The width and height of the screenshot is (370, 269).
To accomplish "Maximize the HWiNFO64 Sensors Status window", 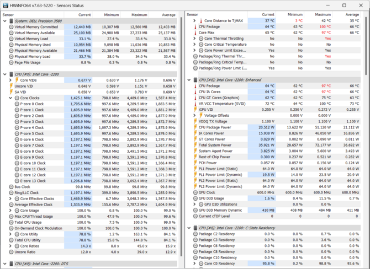I will click(x=344, y=5).
